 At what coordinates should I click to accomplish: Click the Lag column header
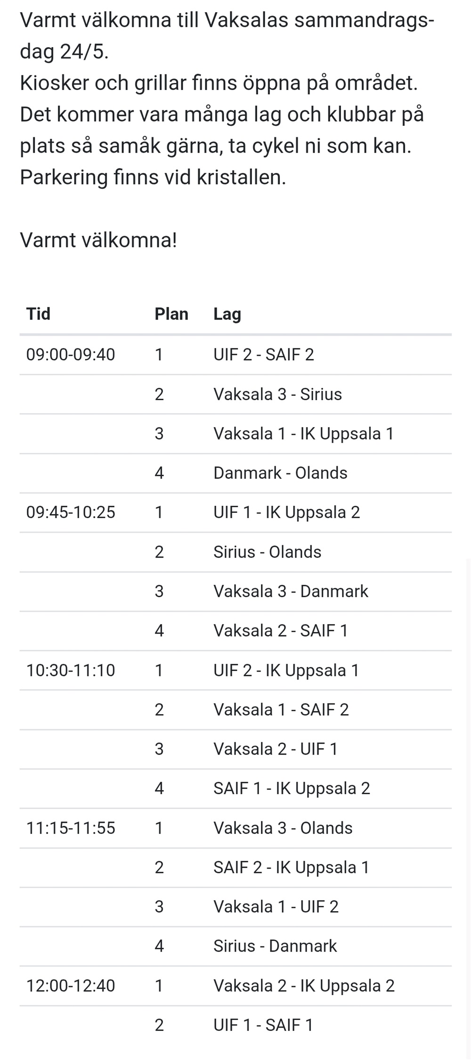227,314
